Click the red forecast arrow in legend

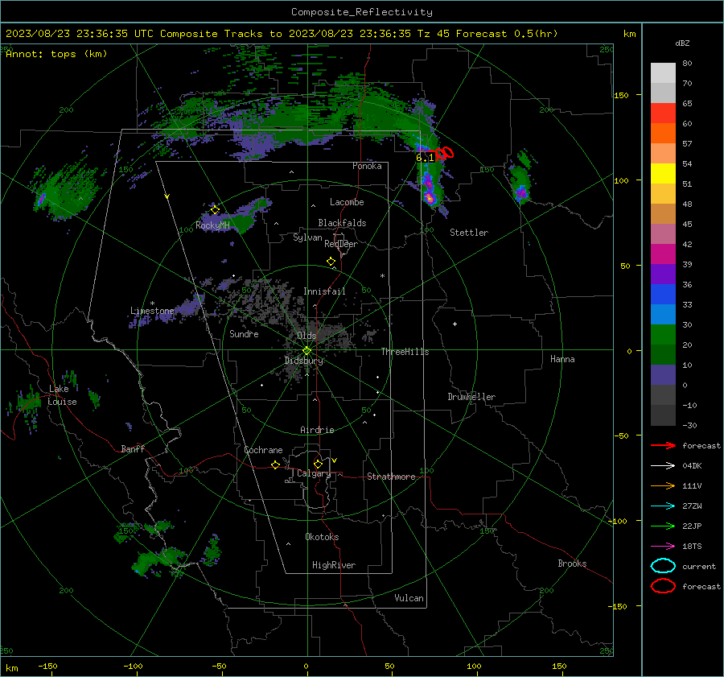pyautogui.click(x=663, y=445)
